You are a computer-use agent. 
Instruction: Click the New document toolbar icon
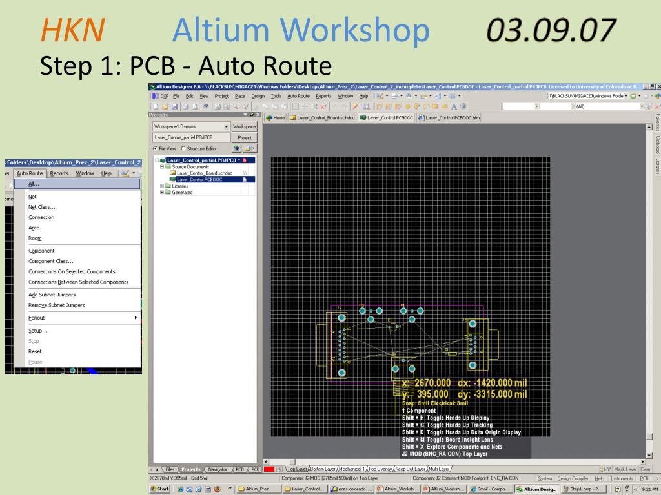pyautogui.click(x=156, y=107)
